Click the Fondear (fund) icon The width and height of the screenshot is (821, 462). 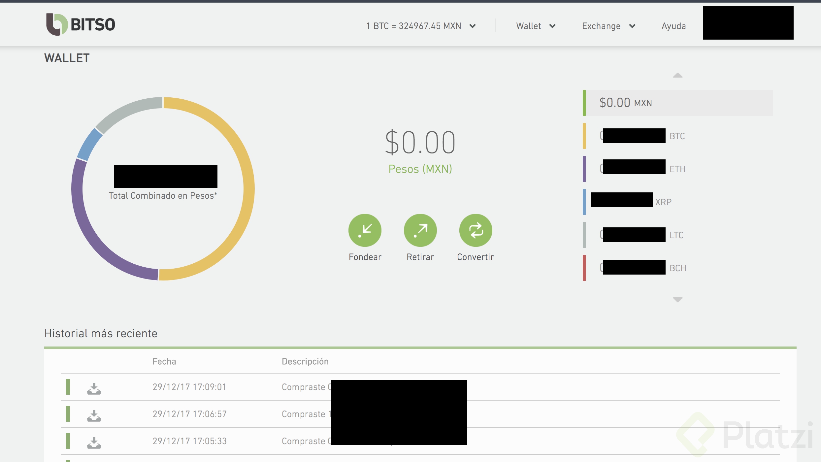365,230
